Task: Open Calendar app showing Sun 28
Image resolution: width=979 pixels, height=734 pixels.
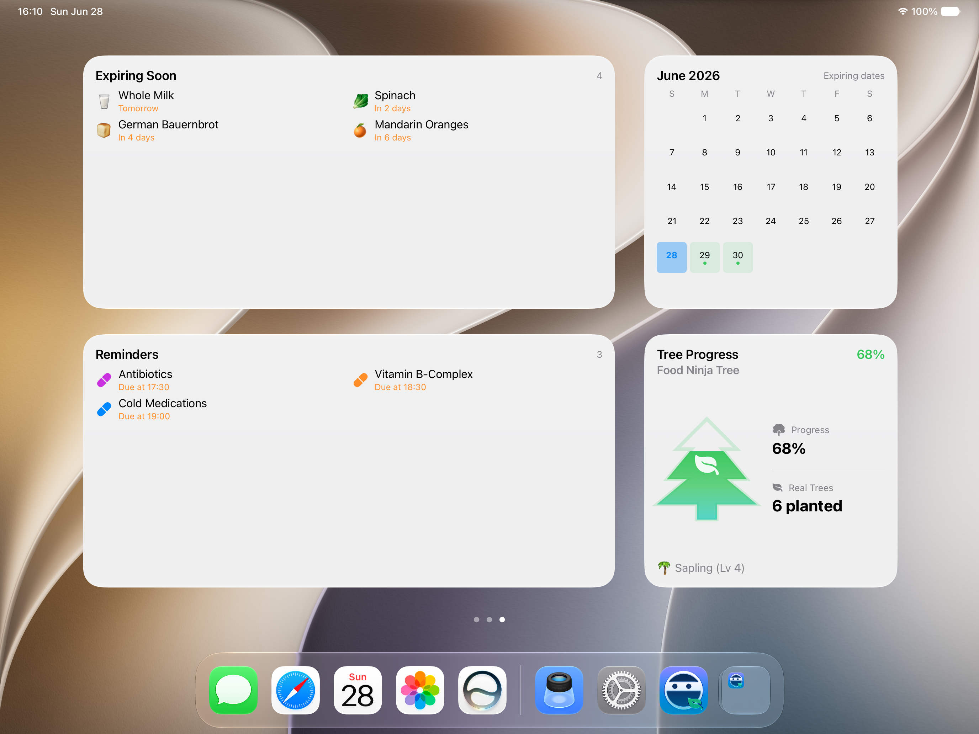Action: (358, 690)
